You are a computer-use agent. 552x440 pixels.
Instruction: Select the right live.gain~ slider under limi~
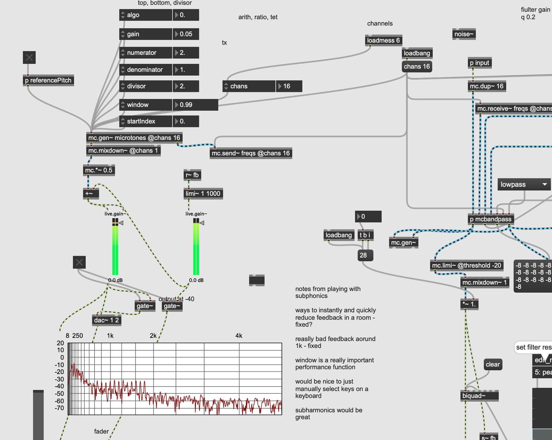(196, 247)
